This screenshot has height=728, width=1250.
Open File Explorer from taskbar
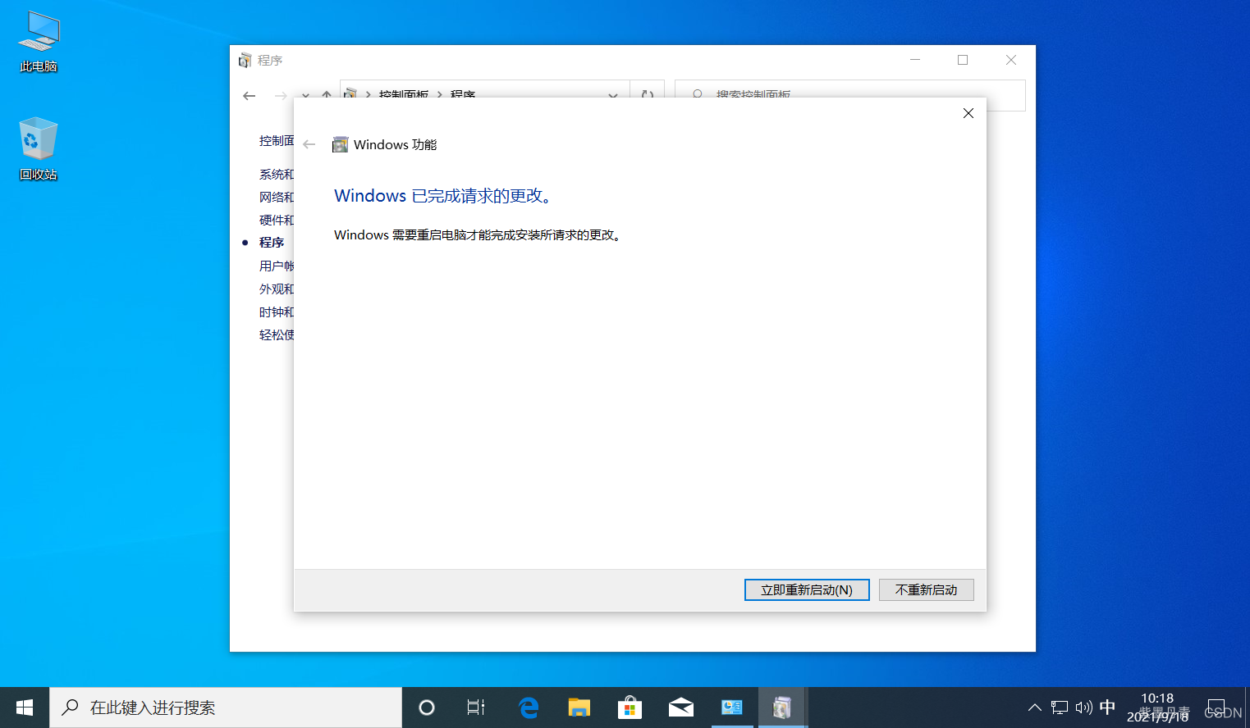pyautogui.click(x=579, y=708)
